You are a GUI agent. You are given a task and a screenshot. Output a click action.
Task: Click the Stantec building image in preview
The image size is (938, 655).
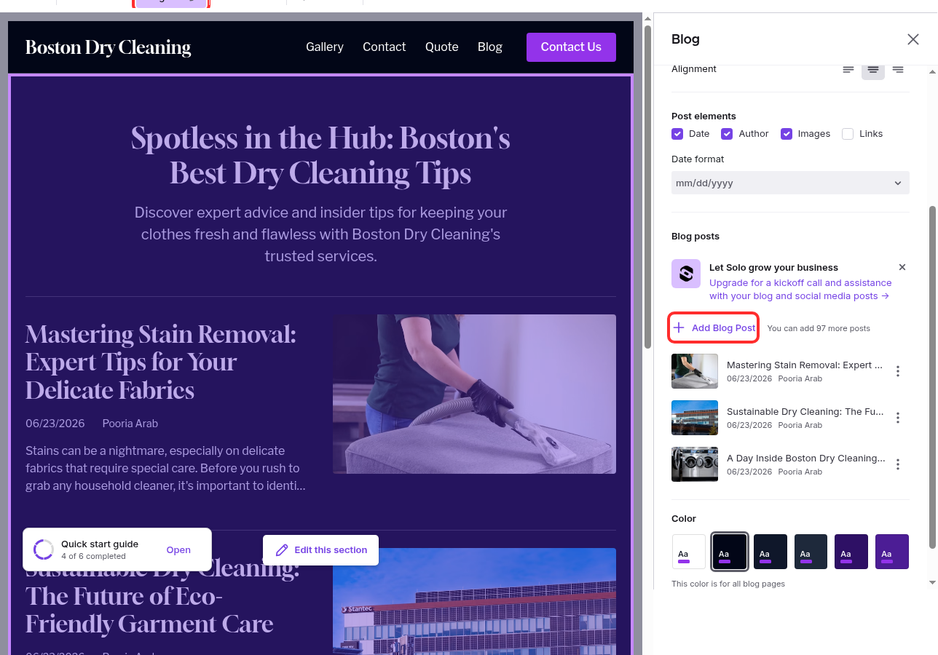(x=474, y=601)
